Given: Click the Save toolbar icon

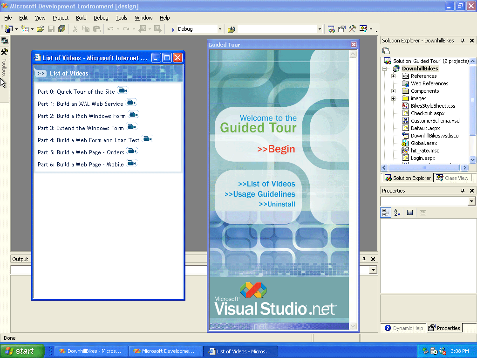Looking at the screenshot, I should (51, 29).
